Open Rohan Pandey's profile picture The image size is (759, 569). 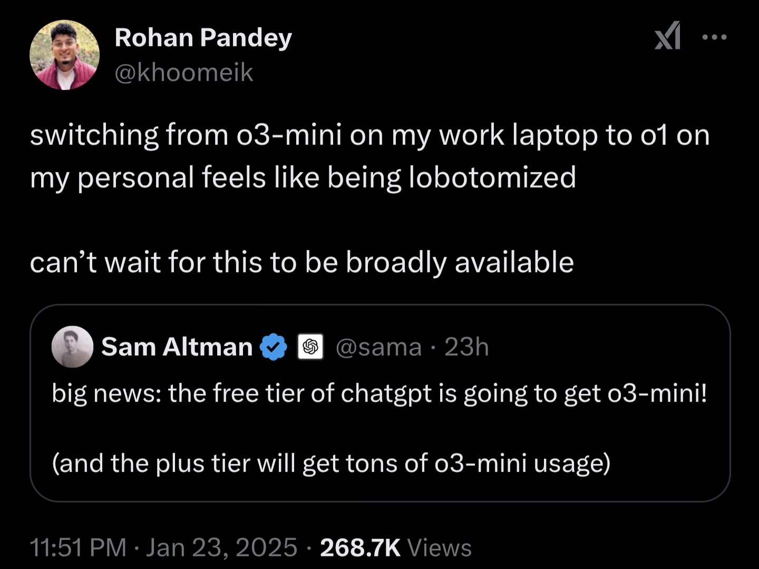(x=64, y=55)
